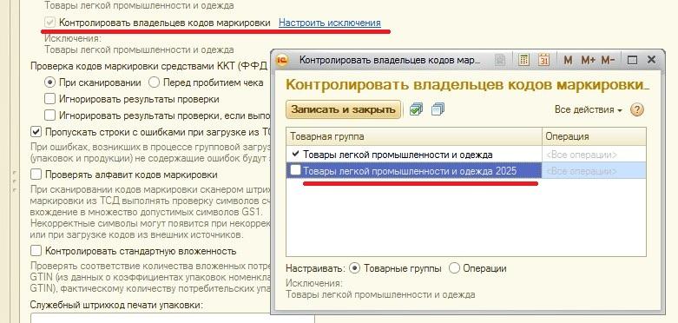Open 'Настроить исключения' link
The image size is (678, 323).
330,23
